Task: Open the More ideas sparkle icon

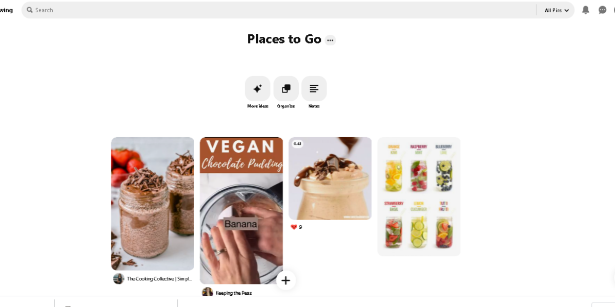Action: (x=258, y=89)
